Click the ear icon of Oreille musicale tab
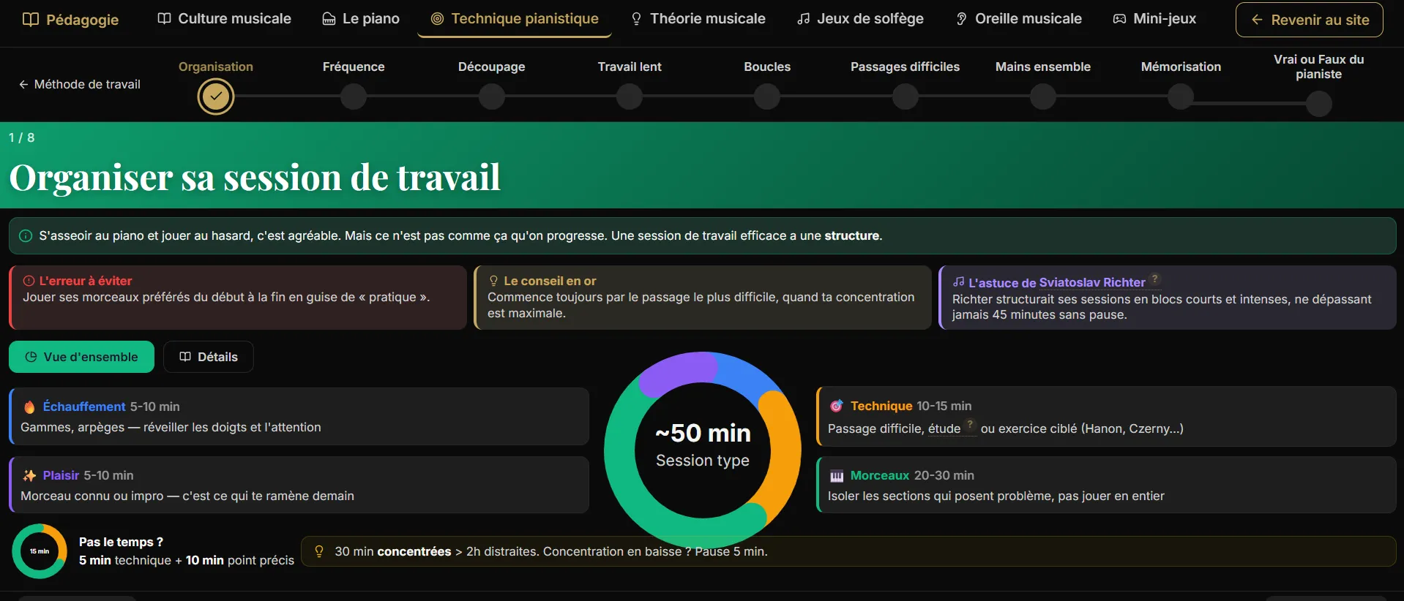The width and height of the screenshot is (1404, 601). 962,19
